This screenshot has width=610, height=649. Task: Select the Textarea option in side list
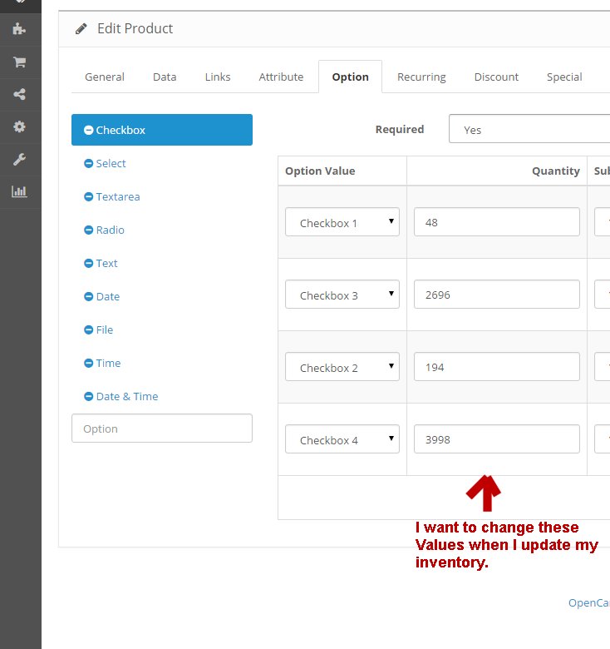click(x=118, y=196)
